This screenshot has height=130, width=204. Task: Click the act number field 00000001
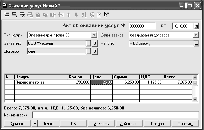point(142,26)
